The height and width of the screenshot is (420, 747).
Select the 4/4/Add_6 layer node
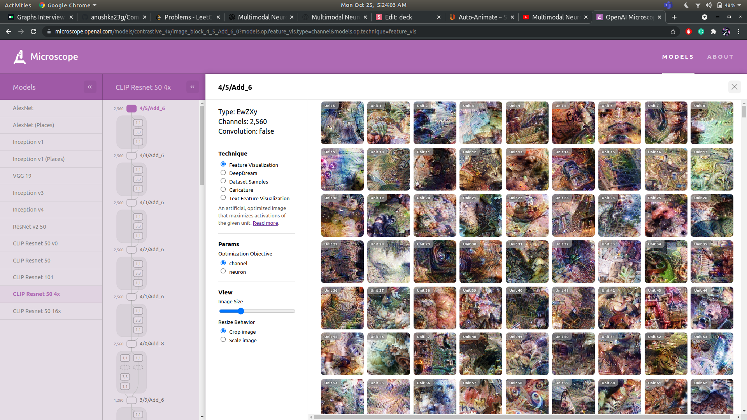pos(132,156)
